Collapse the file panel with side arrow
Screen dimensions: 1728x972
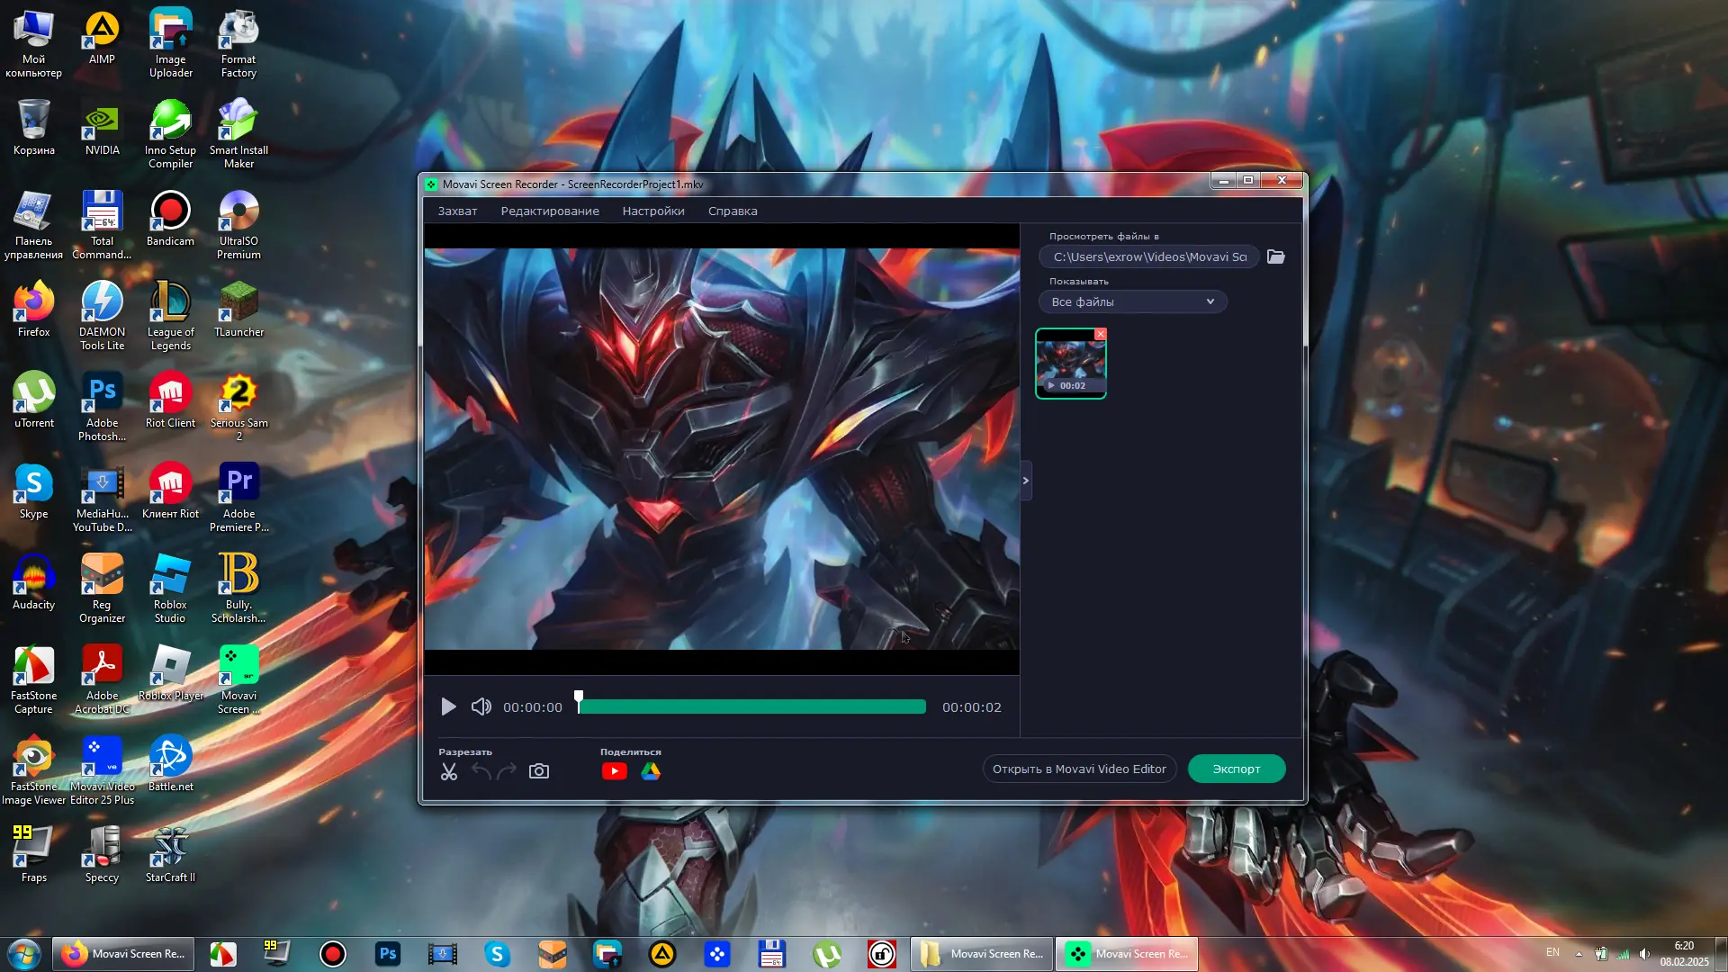click(1025, 481)
